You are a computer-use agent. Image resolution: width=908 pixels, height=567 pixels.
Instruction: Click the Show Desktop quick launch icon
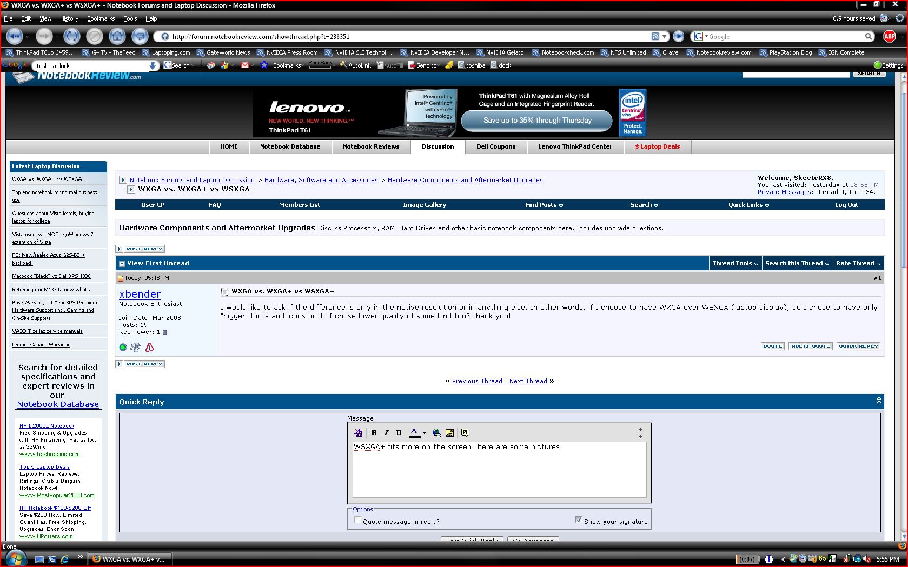39,559
